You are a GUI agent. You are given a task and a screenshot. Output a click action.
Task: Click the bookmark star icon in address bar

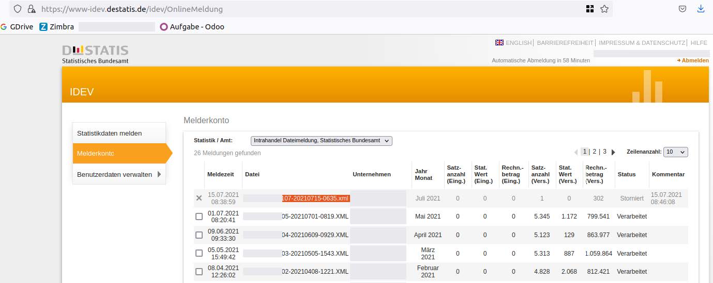pyautogui.click(x=604, y=9)
